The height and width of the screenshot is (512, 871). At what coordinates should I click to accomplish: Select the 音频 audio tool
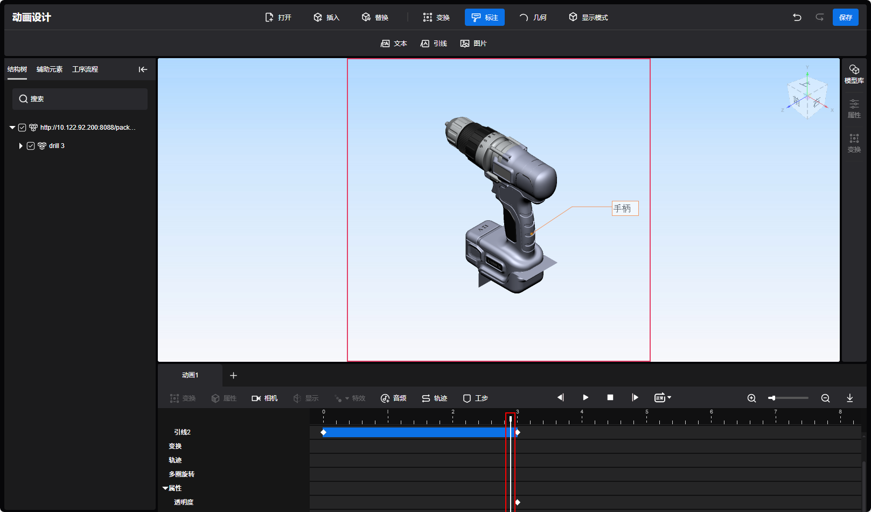click(393, 398)
